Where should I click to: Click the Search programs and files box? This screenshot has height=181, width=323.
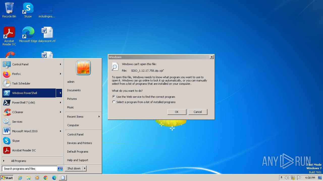[30, 169]
